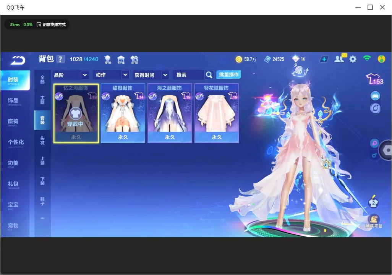
Task: Select the 主题 sub-category tab
Action: [42, 100]
